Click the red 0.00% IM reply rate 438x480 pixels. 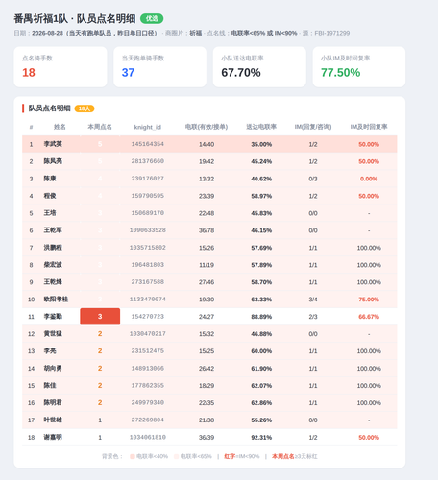point(369,179)
